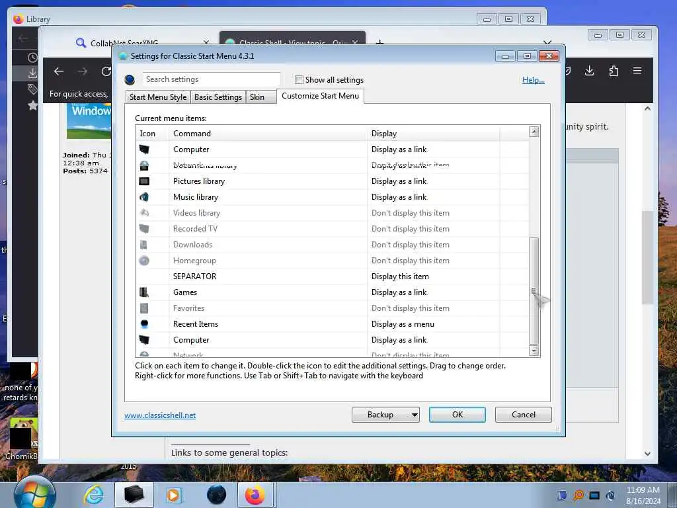Click the menu items list scrollbar thumb

534,291
